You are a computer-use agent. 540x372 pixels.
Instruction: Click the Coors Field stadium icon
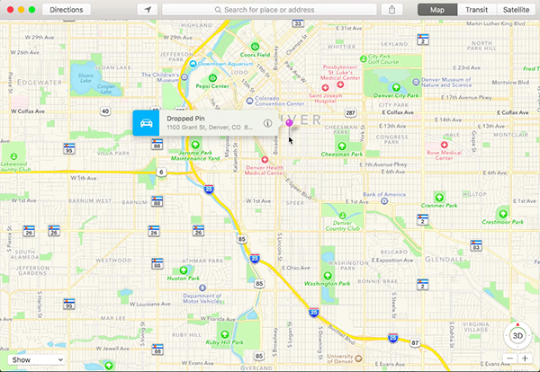coord(255,46)
